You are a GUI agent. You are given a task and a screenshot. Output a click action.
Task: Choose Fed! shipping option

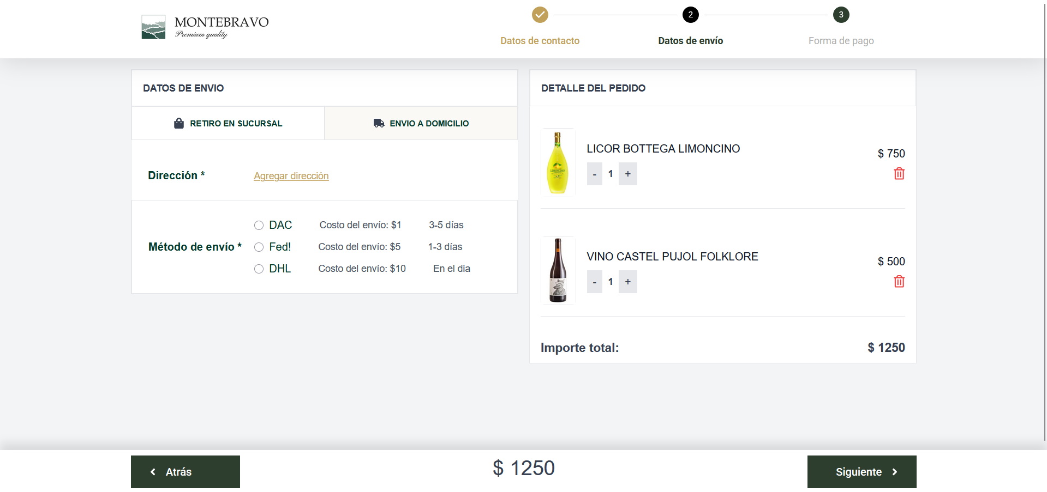[x=259, y=247]
